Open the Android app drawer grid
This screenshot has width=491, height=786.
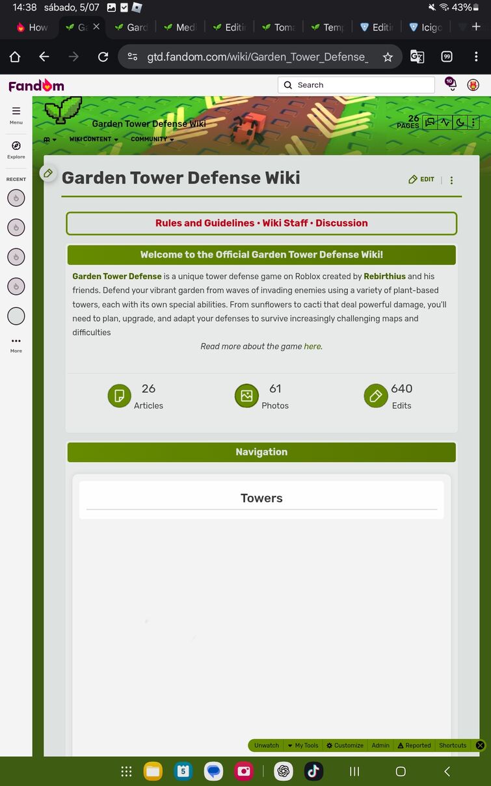[x=127, y=772]
